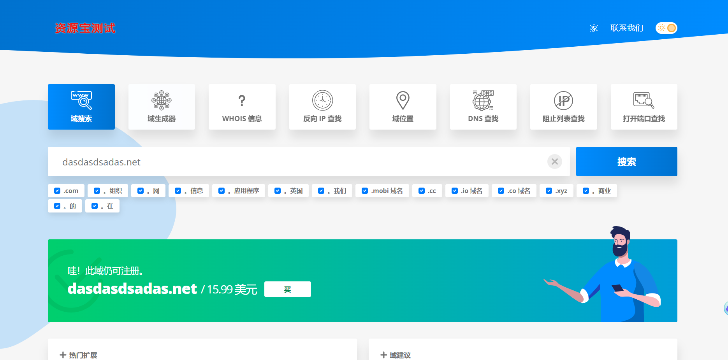Open the 域生成器 domain generator tool

[162, 107]
